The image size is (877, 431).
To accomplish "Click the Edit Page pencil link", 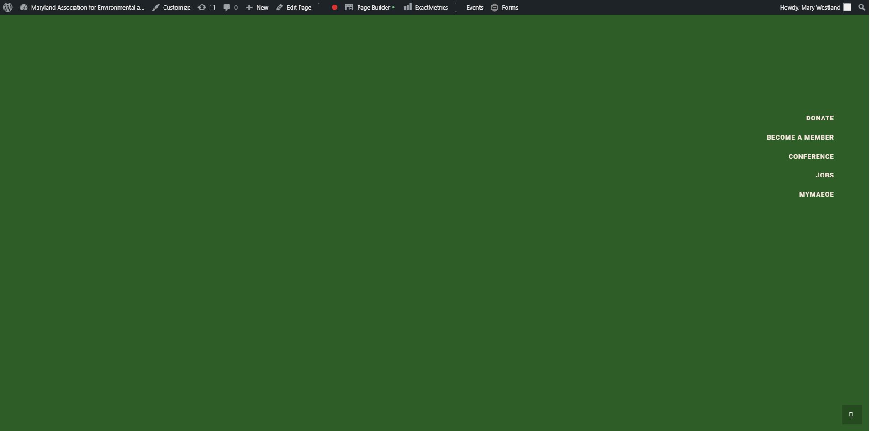I will 294,7.
